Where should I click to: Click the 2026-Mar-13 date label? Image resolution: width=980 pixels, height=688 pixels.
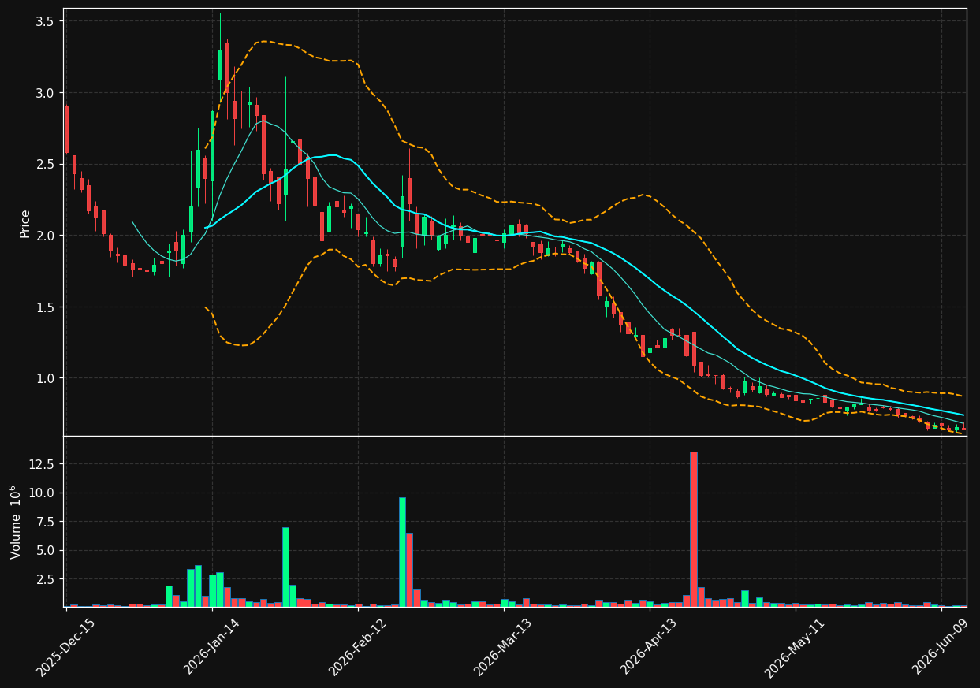tap(503, 646)
